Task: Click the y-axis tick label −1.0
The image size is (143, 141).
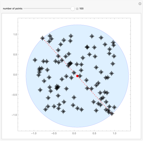Action: [x=14, y=115]
